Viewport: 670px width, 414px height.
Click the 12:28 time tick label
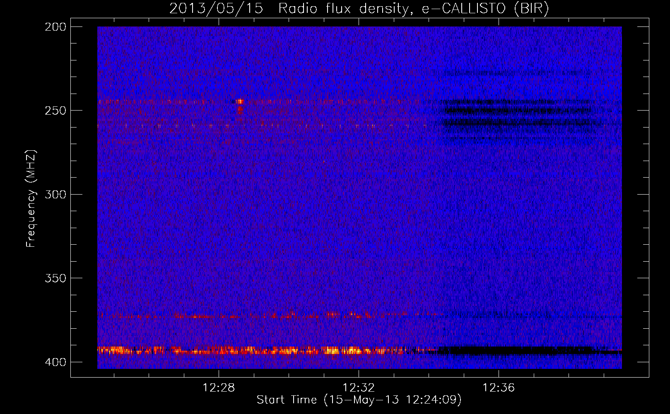click(218, 388)
